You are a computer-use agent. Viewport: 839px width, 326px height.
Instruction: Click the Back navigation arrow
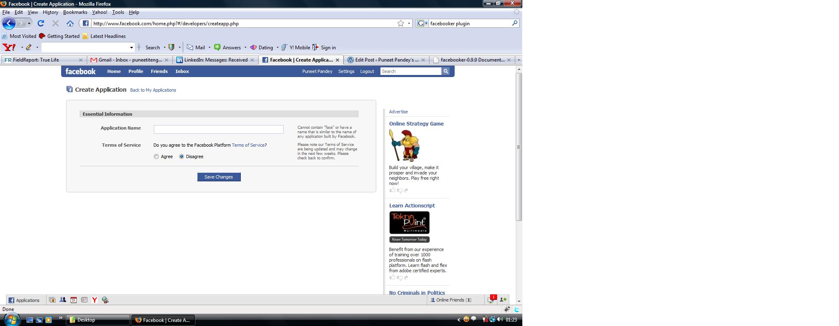(x=9, y=24)
